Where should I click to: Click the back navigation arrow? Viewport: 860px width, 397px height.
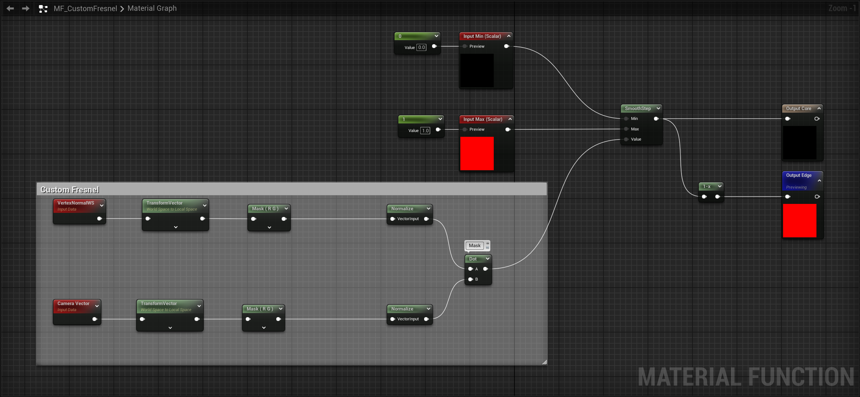pos(10,8)
